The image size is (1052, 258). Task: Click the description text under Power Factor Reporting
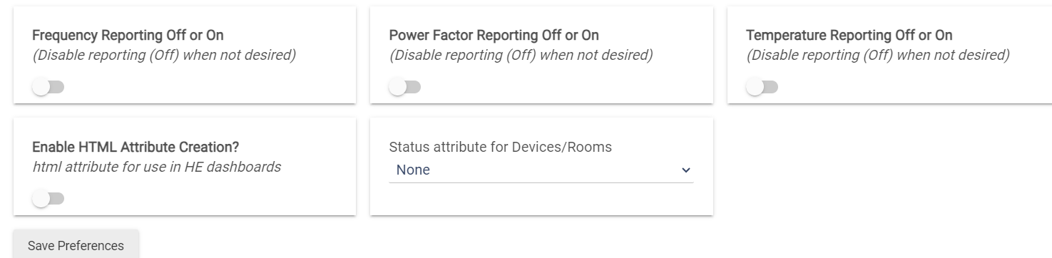point(521,56)
